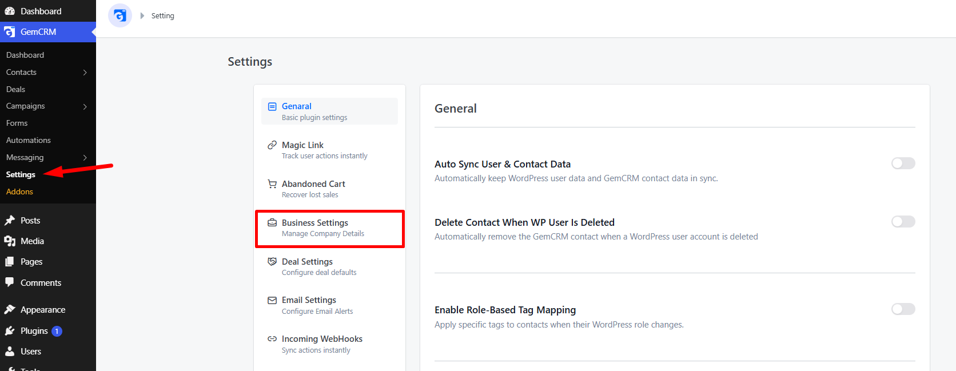The image size is (956, 371).
Task: Click the WordPress Dashboard gauge icon
Action: 10,11
